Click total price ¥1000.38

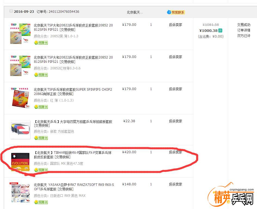208,30
